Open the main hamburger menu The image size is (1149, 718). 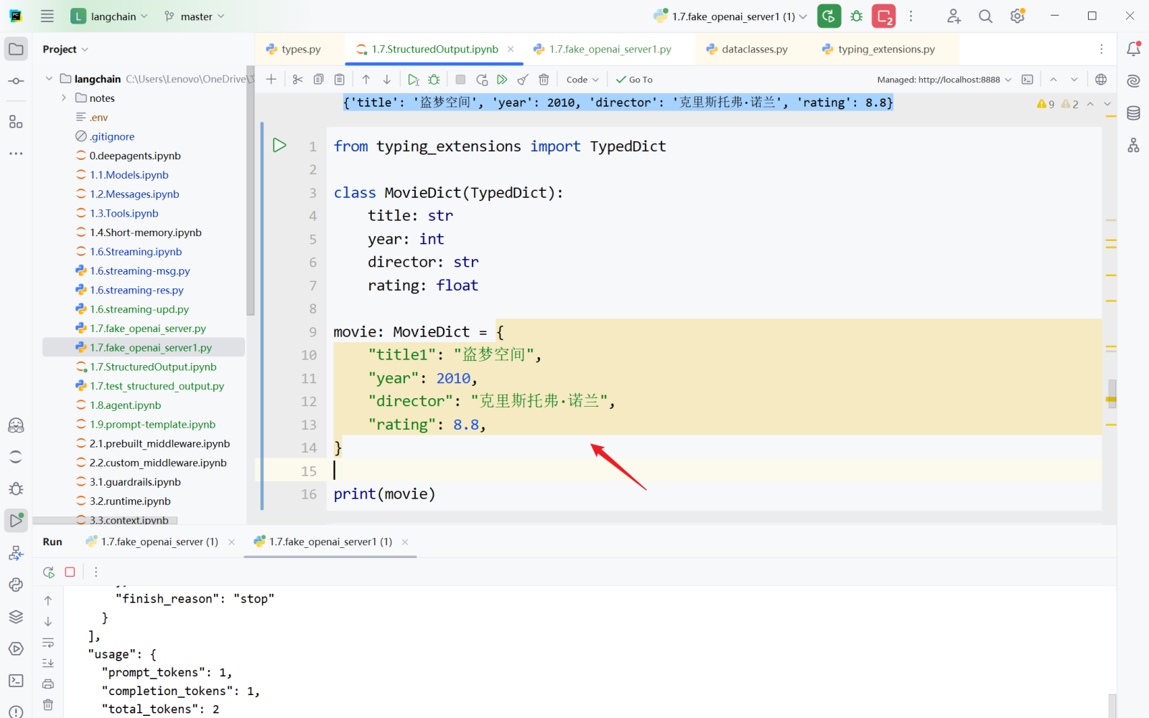coord(47,16)
